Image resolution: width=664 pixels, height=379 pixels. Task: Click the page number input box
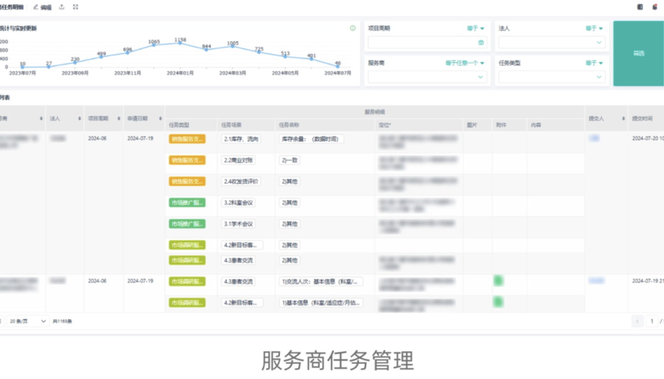652,321
